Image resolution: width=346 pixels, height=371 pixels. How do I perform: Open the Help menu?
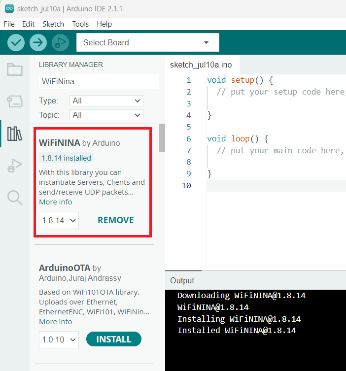[x=104, y=24]
